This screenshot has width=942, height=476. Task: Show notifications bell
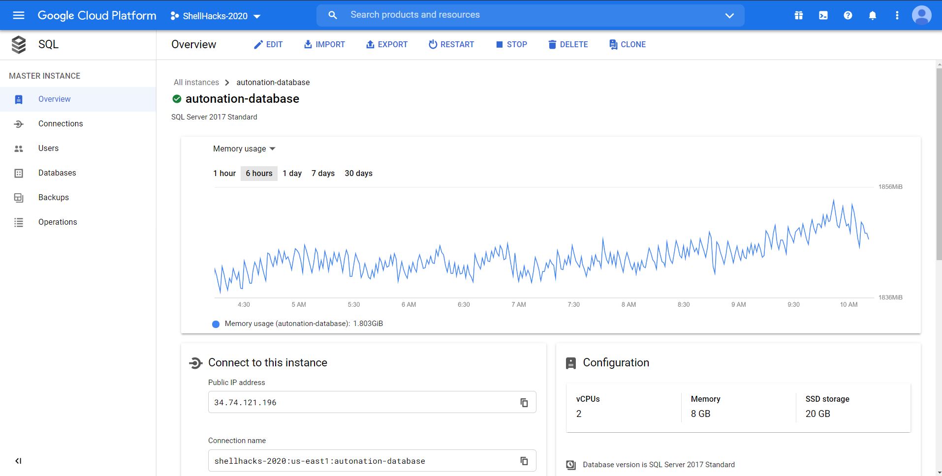click(873, 15)
